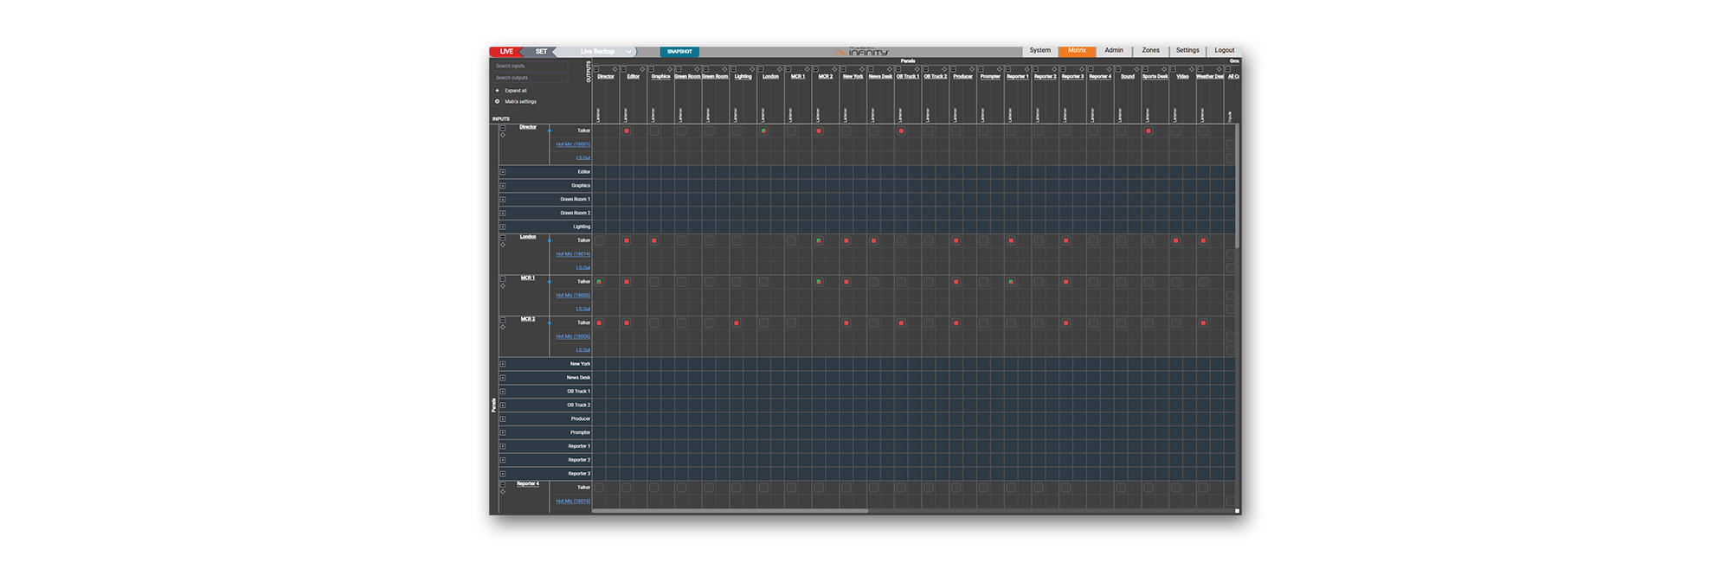Open Hot Mic (18019) link under London
The image size is (1731, 562).
tap(573, 254)
